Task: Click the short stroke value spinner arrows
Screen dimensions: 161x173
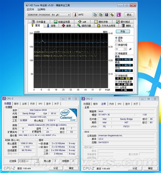Action: 125,49
